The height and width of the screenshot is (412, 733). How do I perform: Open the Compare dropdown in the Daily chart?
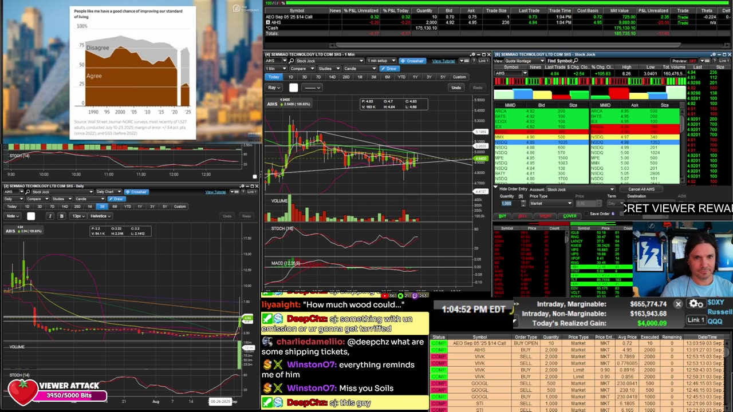click(37, 199)
